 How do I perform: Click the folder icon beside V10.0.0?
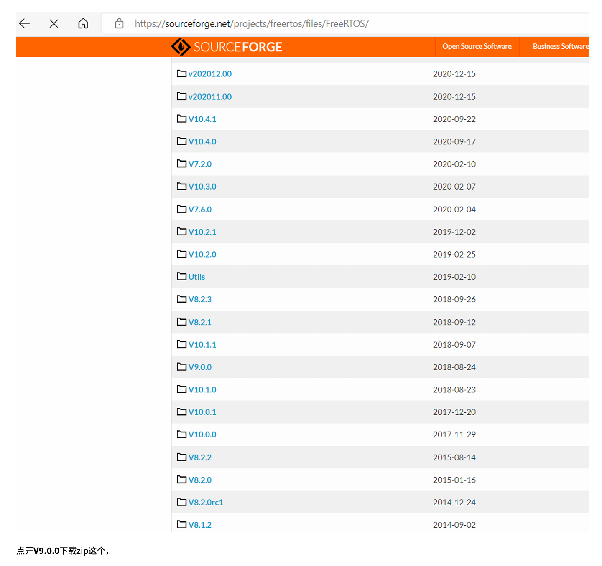(181, 435)
